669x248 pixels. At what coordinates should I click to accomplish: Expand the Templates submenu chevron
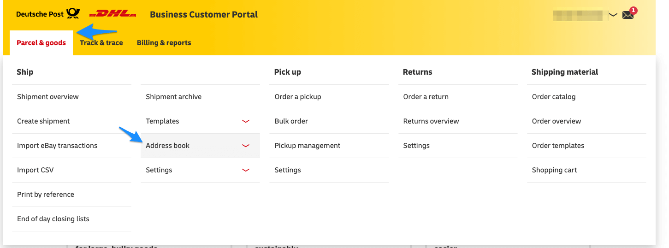pyautogui.click(x=246, y=121)
